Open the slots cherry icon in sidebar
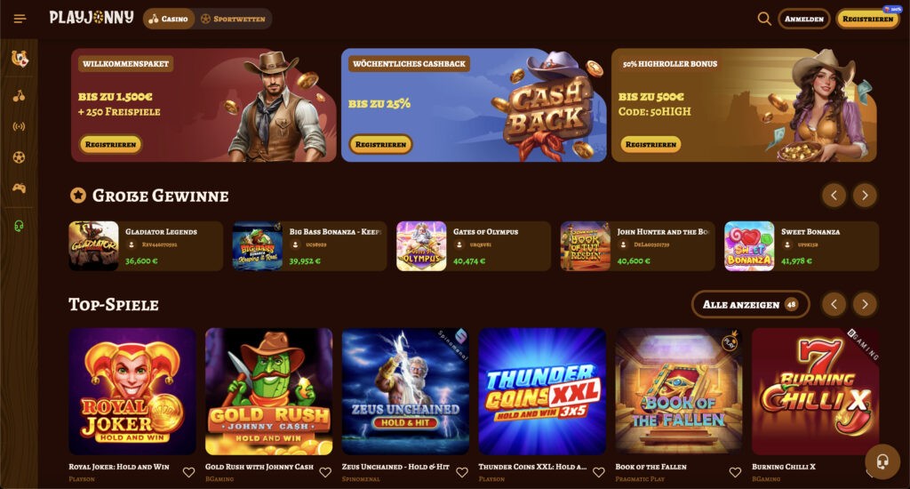910x489 pixels. tap(20, 96)
